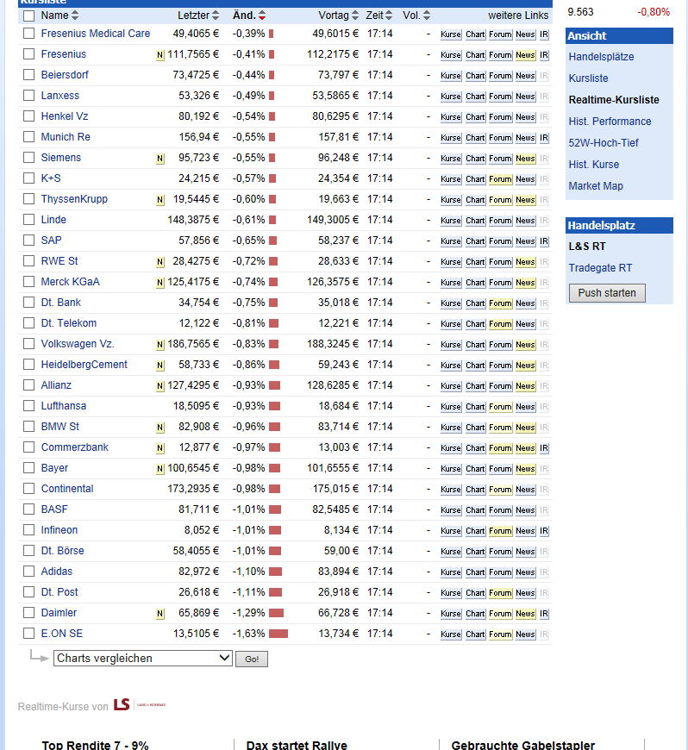Open the Chart icon for Lanxess
Screen dimensions: 688x750
click(x=475, y=97)
